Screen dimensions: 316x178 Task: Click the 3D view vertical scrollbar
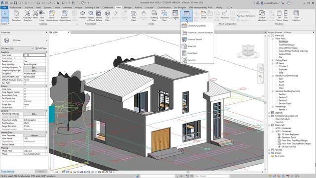click(x=265, y=102)
